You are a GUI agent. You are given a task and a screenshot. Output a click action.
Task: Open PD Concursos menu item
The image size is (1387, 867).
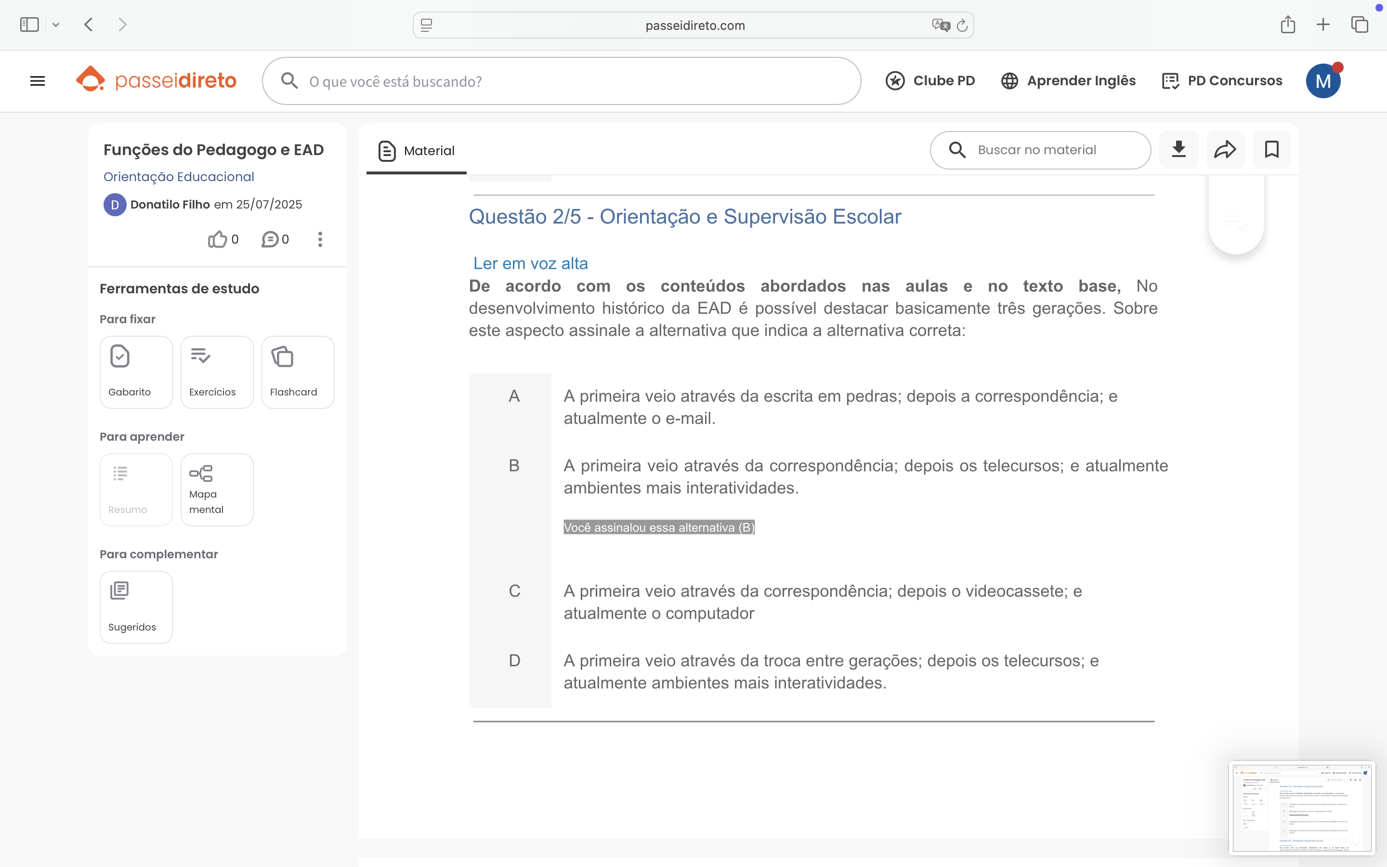click(x=1222, y=81)
